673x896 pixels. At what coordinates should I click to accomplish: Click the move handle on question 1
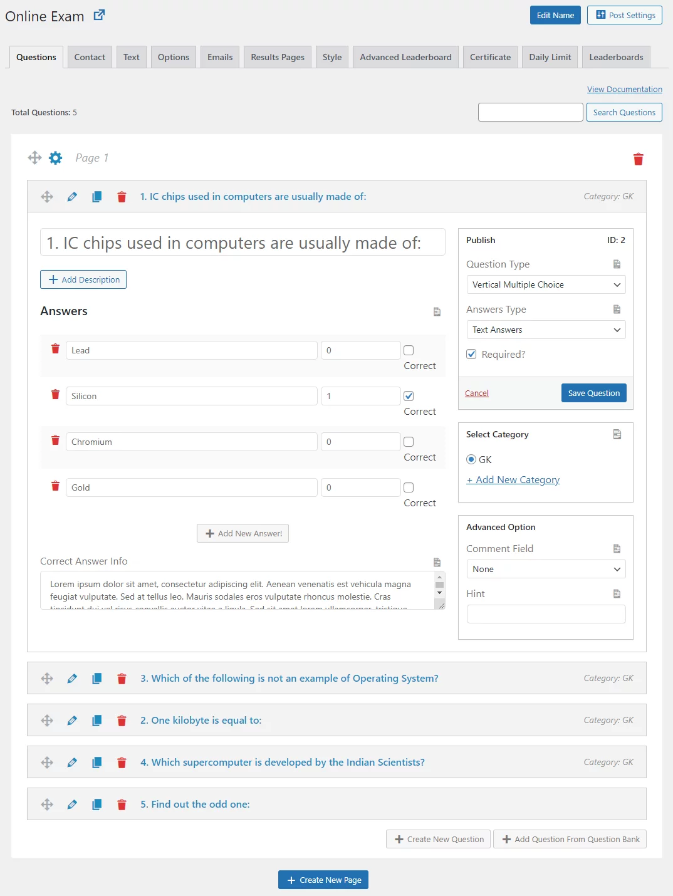pyautogui.click(x=47, y=196)
